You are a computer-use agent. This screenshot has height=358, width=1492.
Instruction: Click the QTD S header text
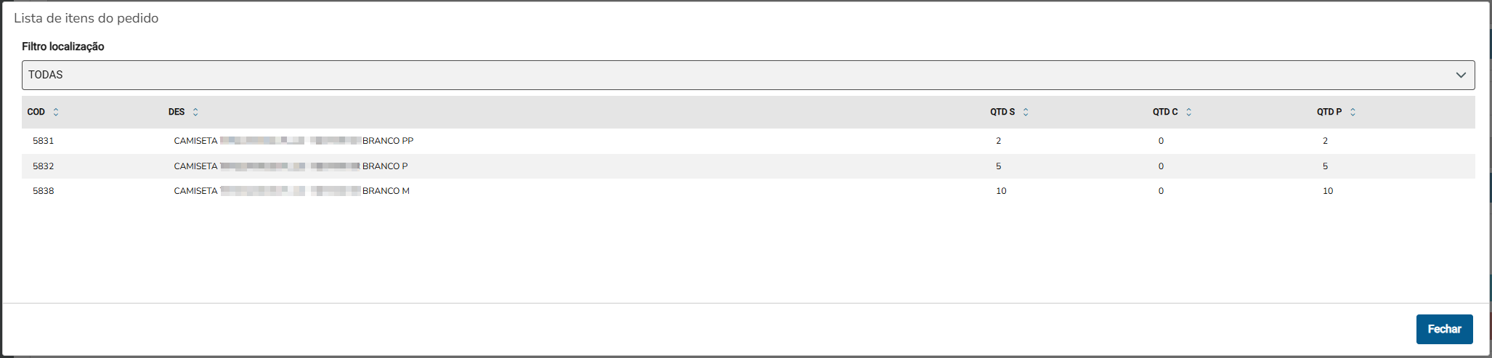[x=1002, y=112]
